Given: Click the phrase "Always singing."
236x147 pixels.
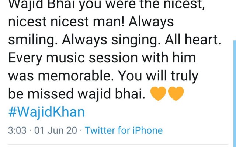Looking at the screenshot, I should coord(111,40).
